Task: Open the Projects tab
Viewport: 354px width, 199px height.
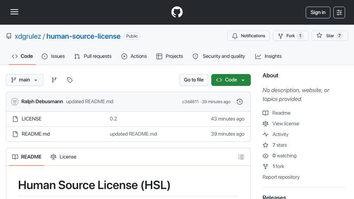Action: point(170,56)
